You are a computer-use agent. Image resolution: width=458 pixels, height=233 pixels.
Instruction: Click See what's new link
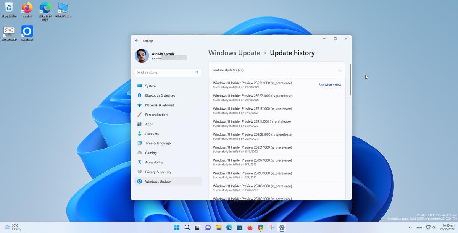(x=330, y=85)
